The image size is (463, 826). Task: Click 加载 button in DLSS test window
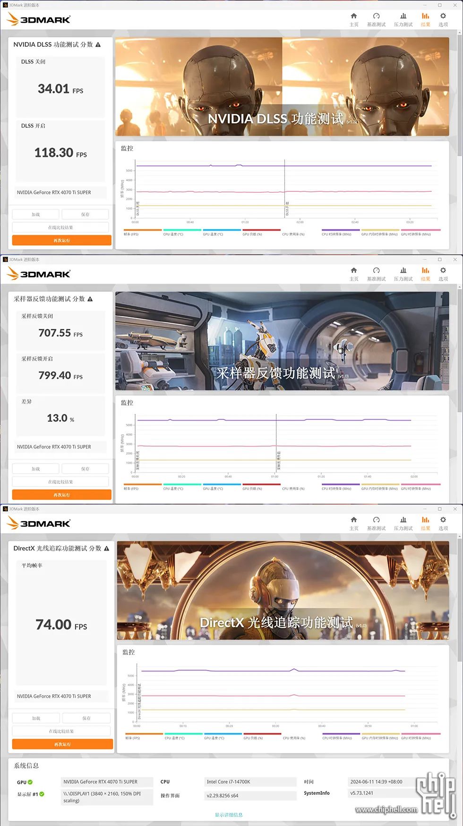pyautogui.click(x=36, y=215)
